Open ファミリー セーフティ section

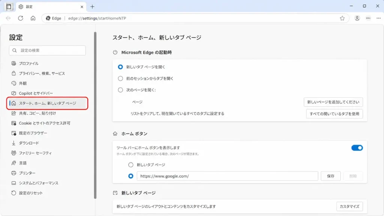click(47, 153)
